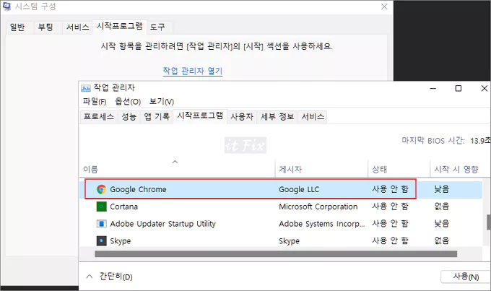The height and width of the screenshot is (291, 491).
Task: Click the Microsoft Corporation publisher cell
Action: click(318, 207)
